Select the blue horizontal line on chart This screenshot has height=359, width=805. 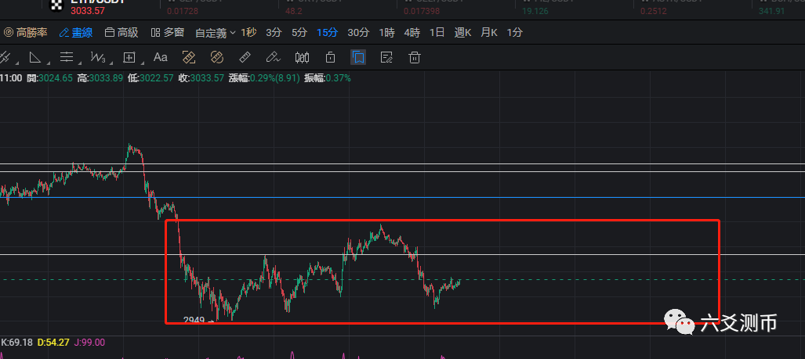403,197
